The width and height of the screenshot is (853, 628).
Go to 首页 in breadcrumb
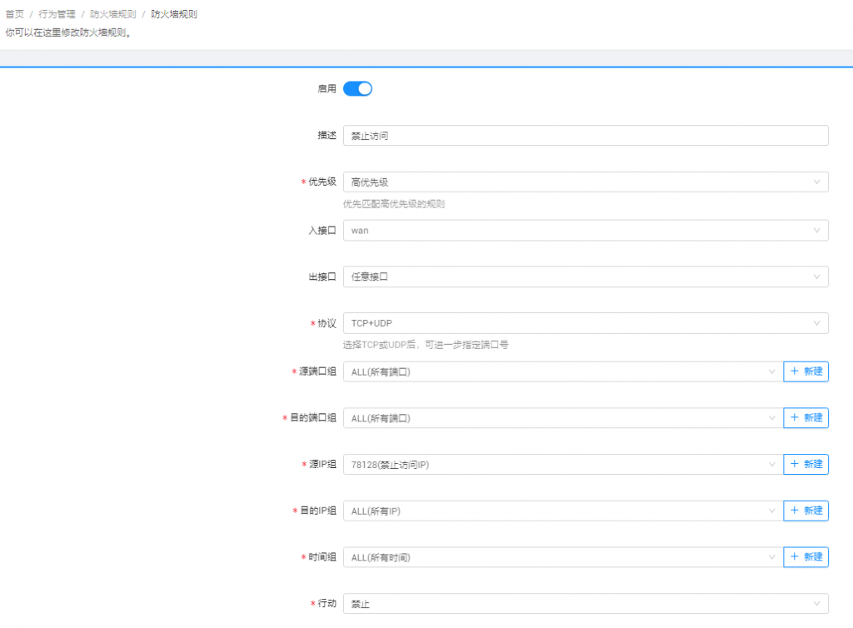click(14, 14)
